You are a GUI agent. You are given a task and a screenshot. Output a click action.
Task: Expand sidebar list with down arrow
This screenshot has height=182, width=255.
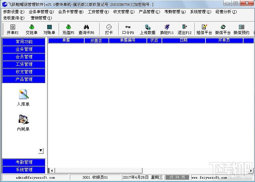coord(41,151)
